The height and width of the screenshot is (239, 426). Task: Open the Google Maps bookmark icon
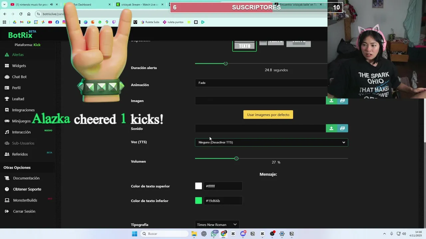(107, 22)
